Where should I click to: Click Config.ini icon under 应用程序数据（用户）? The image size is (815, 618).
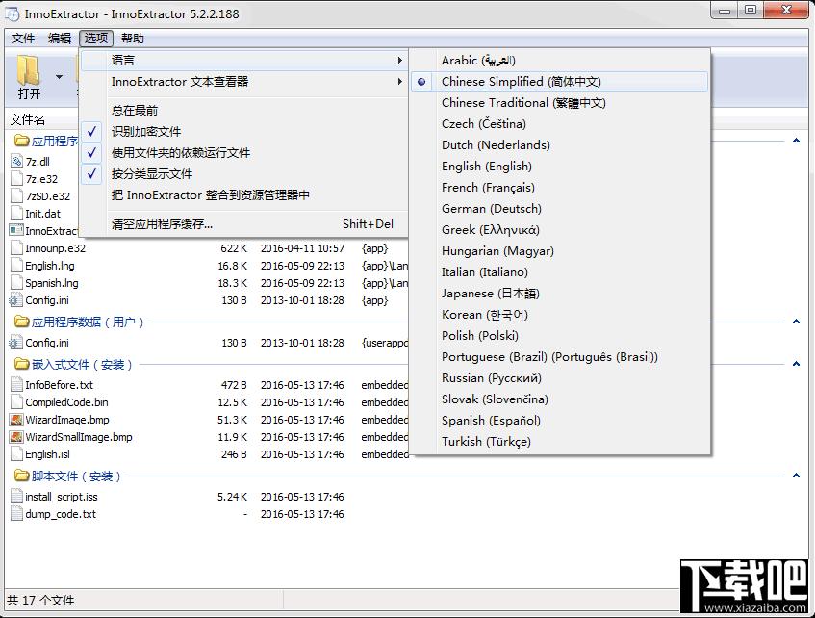16,343
